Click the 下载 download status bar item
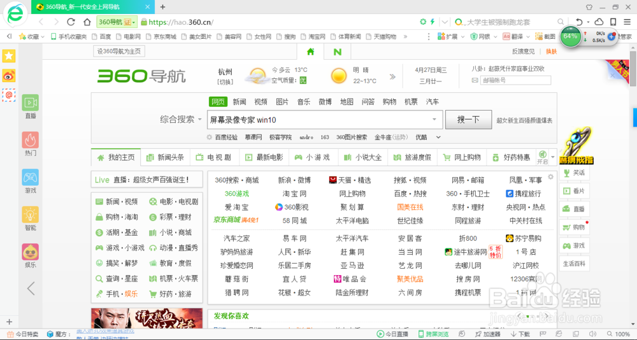 [x=520, y=334]
